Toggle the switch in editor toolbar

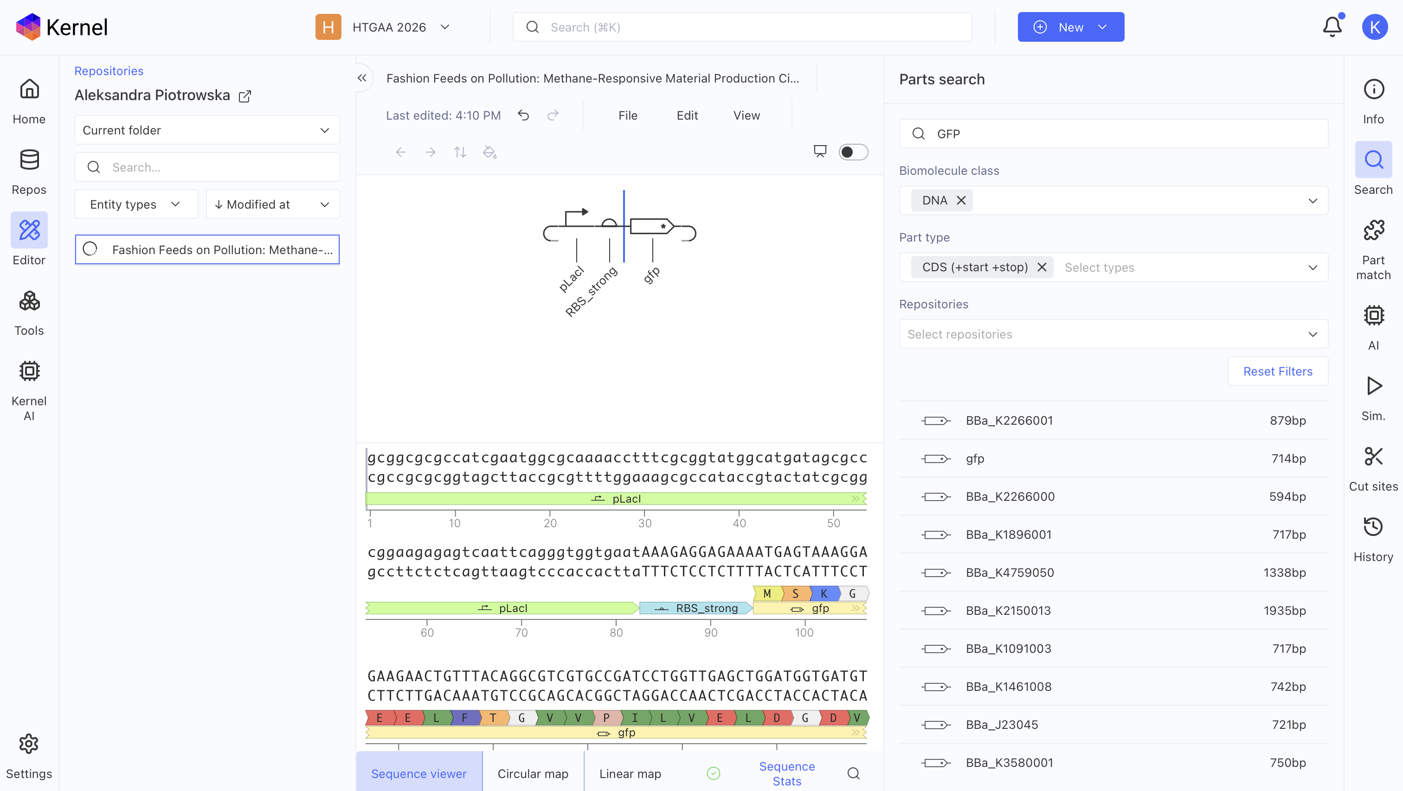(853, 152)
